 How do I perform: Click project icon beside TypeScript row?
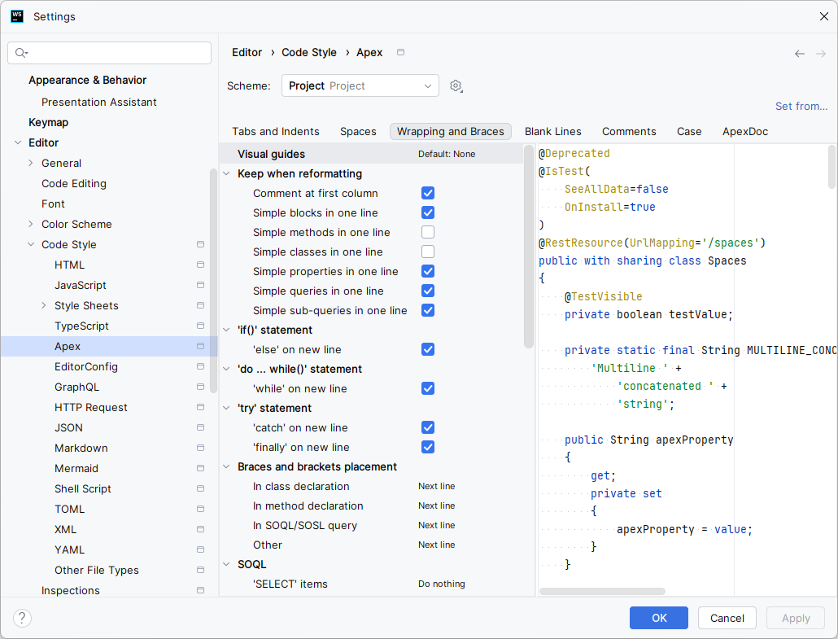click(200, 326)
